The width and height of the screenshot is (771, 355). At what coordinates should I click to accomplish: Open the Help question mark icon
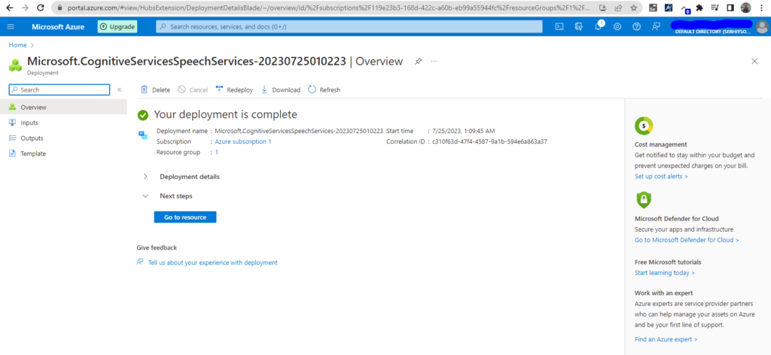(636, 27)
